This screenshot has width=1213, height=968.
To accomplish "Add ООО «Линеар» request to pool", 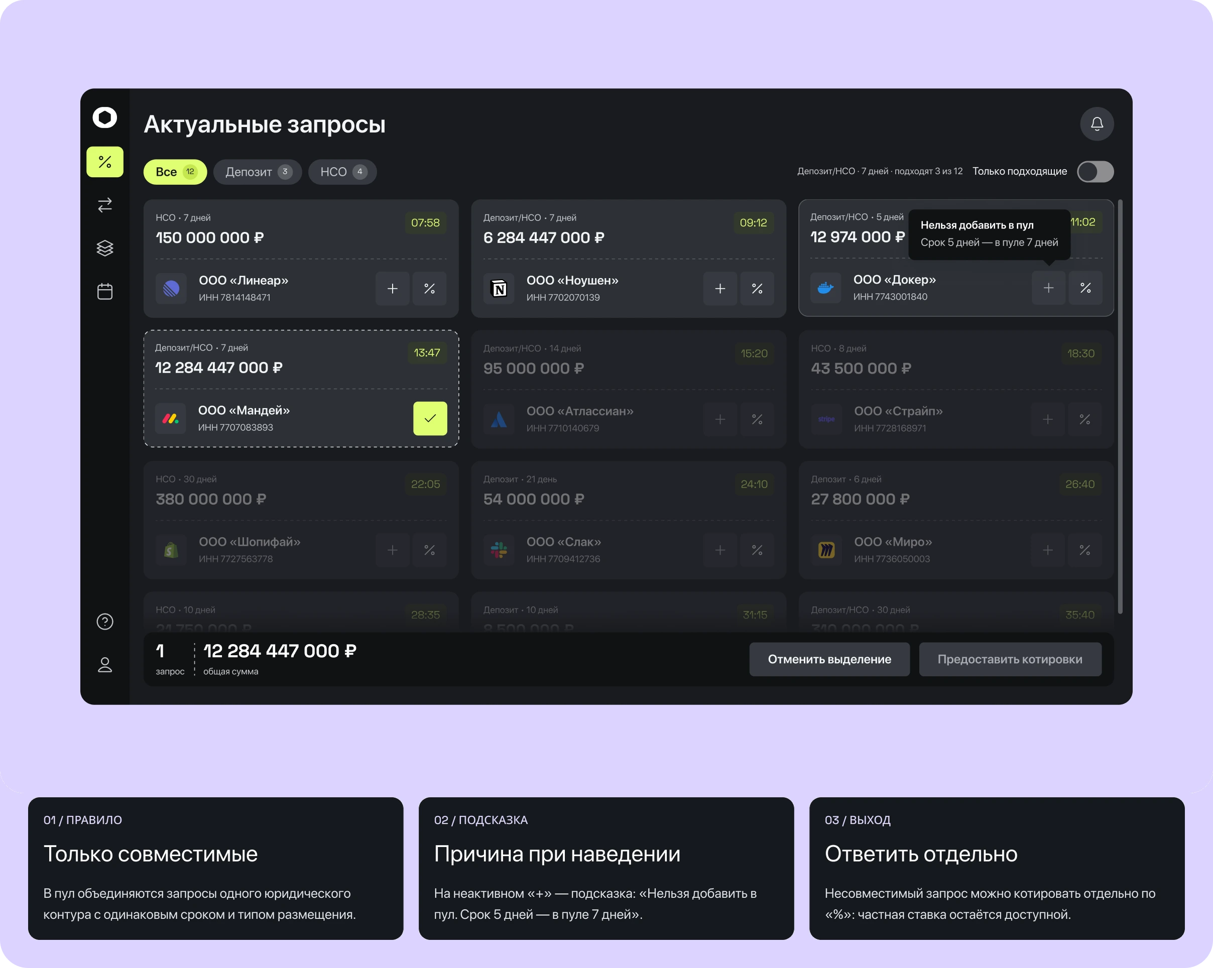I will point(392,289).
